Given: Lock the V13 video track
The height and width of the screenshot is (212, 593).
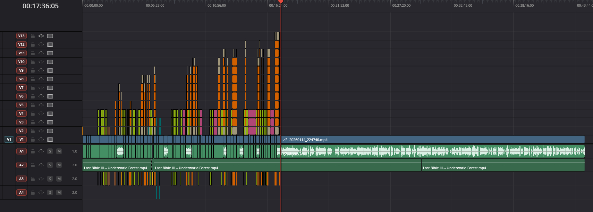Looking at the screenshot, I should [33, 36].
